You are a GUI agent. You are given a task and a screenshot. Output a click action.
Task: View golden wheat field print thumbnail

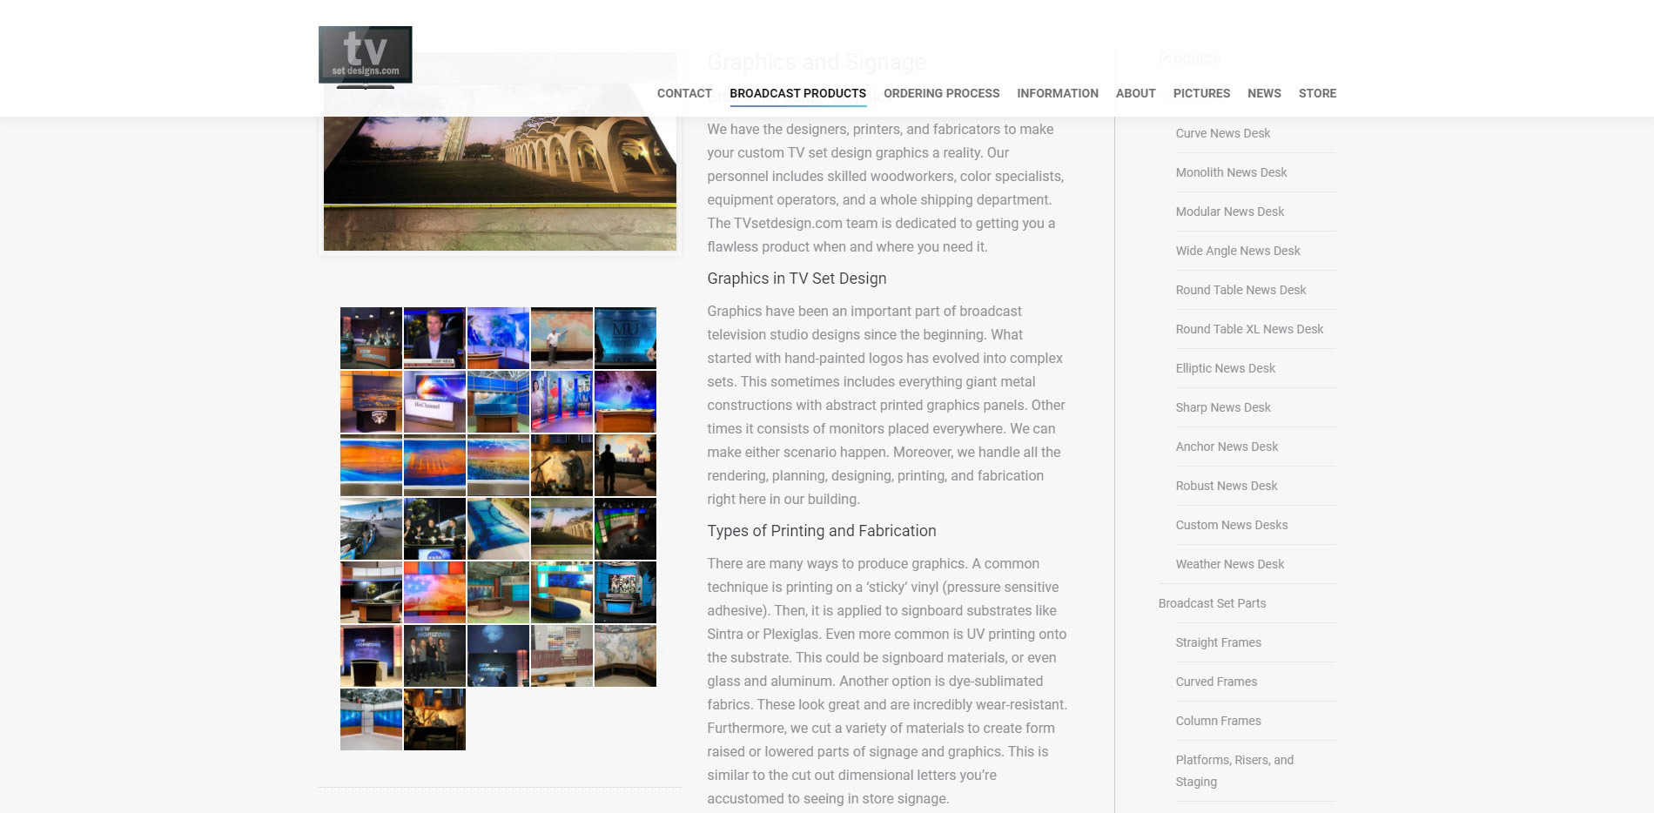498,465
